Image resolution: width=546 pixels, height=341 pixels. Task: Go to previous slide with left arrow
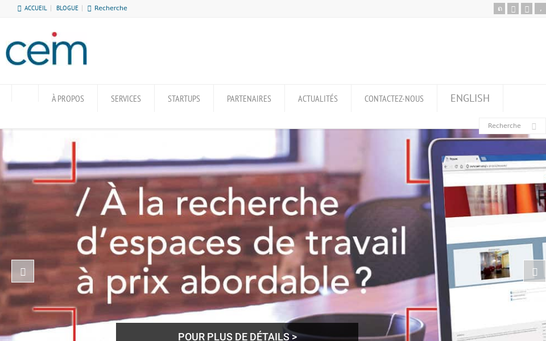tap(23, 271)
